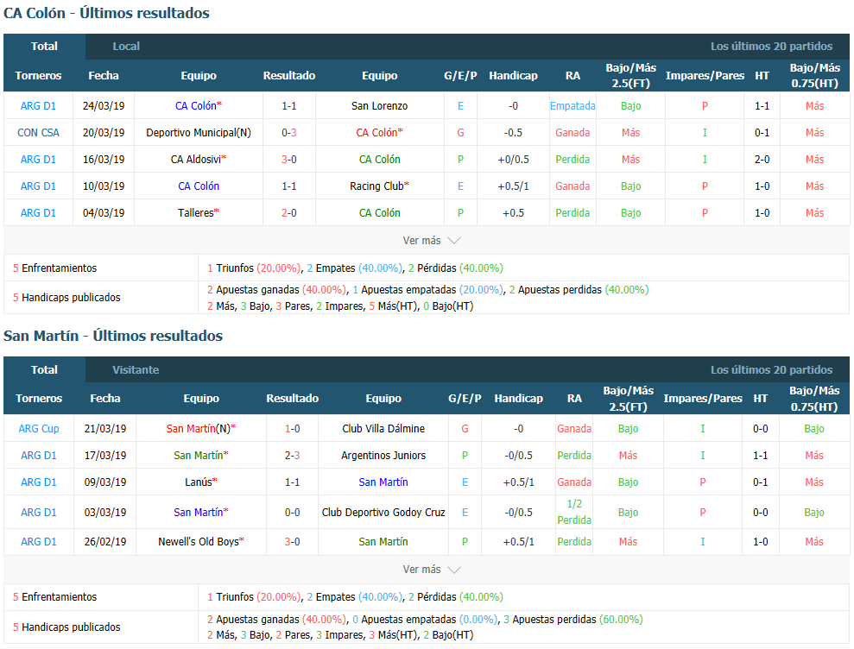This screenshot has height=649, width=854.
Task: Click Impares/Pares header in San Martín table
Action: coord(703,399)
